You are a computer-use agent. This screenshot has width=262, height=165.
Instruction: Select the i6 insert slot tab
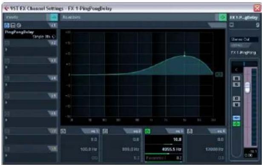pyautogui.click(x=53, y=113)
